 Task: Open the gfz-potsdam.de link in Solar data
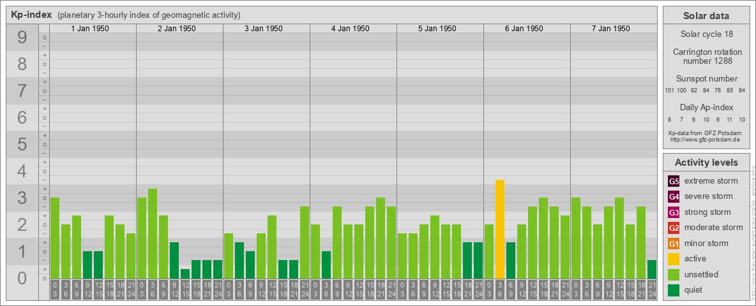706,140
